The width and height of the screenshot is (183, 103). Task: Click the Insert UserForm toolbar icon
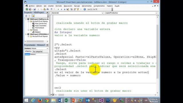click(30, 9)
